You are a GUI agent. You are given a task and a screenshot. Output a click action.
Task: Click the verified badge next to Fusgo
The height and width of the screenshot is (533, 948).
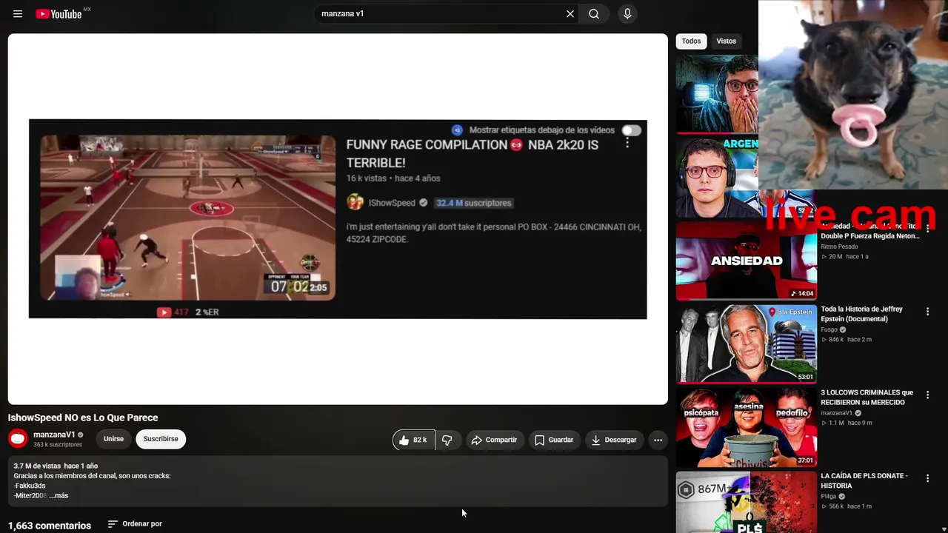coord(843,329)
